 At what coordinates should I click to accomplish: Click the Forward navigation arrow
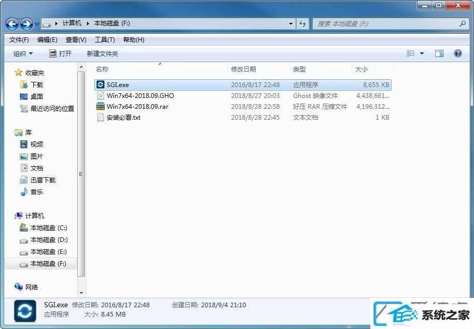click(26, 24)
